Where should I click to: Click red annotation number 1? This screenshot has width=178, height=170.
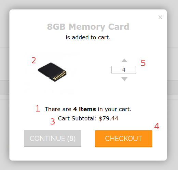38,108
